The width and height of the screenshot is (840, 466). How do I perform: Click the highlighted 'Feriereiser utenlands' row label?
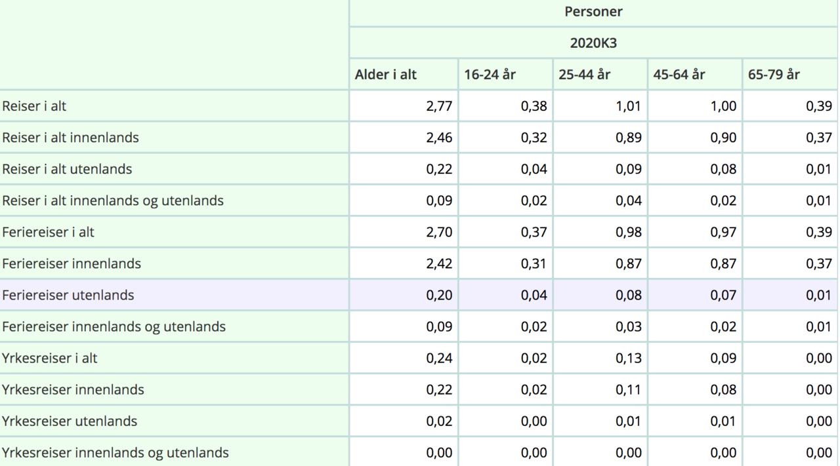pos(68,295)
